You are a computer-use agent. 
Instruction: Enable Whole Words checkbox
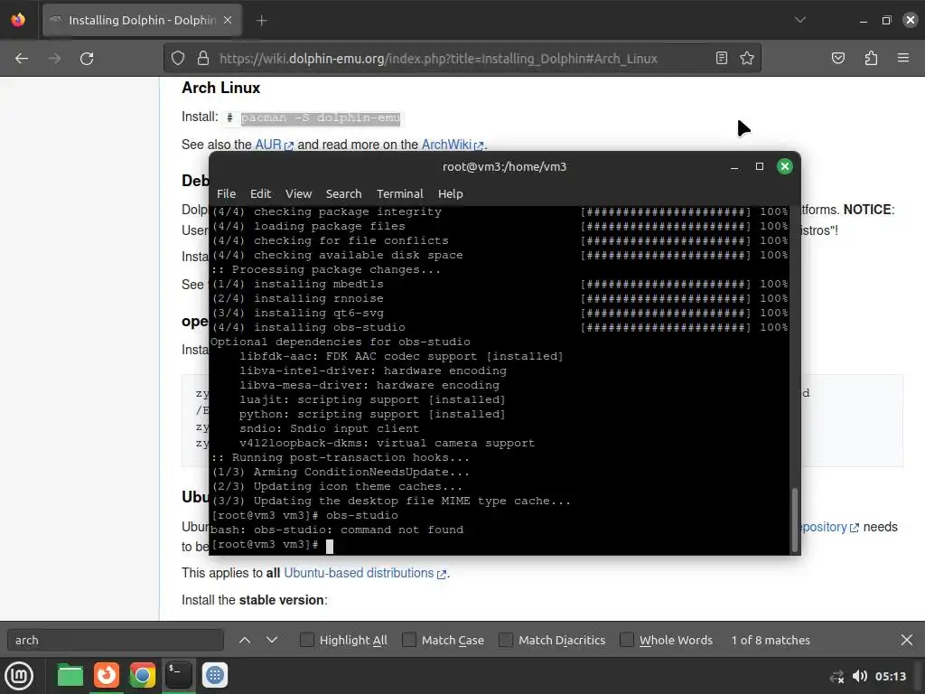tap(627, 640)
